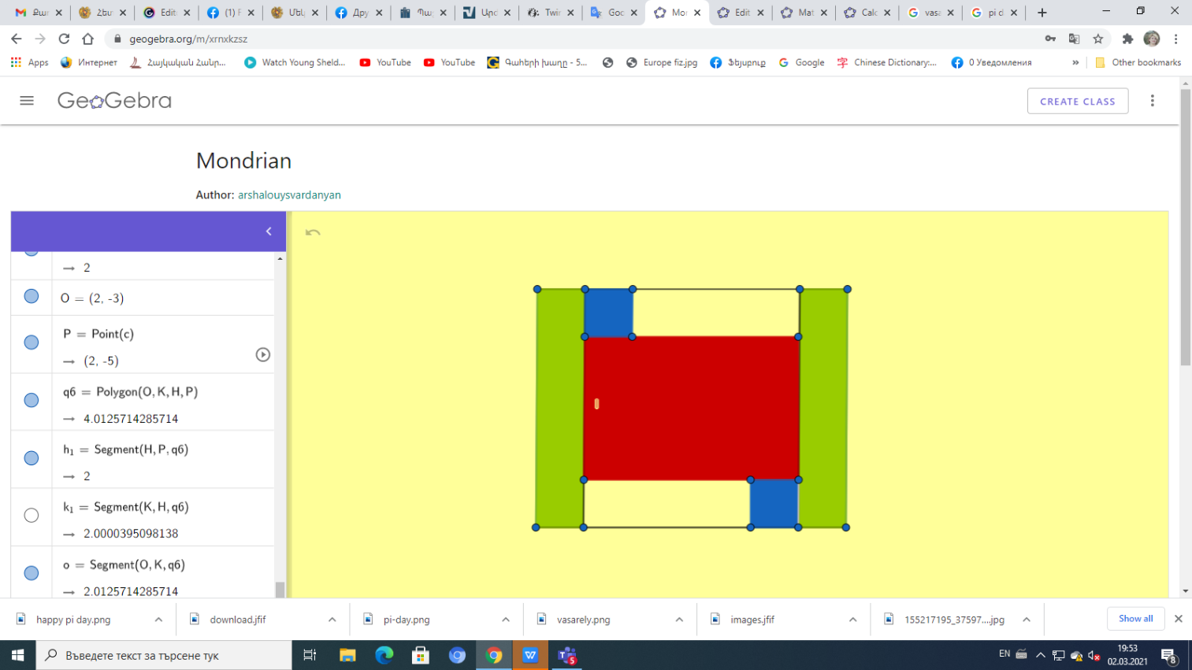Open the three-dot options menu beside Create Class
Image resolution: width=1192 pixels, height=670 pixels.
[x=1152, y=101]
